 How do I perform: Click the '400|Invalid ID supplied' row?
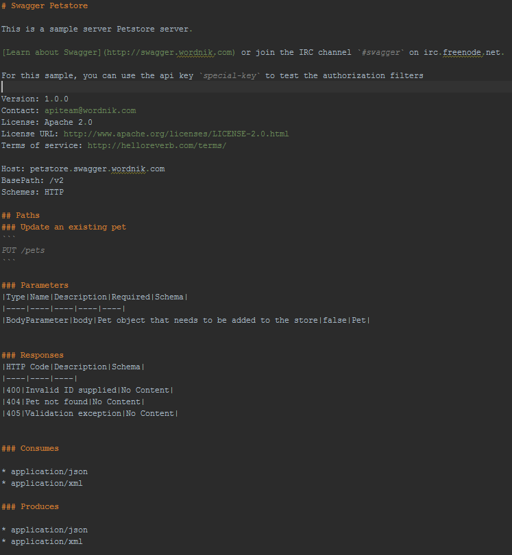click(88, 391)
